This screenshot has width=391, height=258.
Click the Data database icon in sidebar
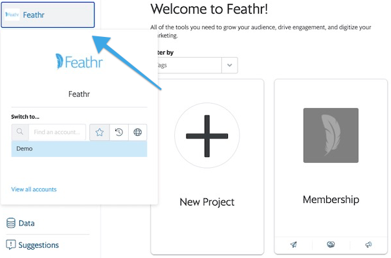(x=11, y=223)
